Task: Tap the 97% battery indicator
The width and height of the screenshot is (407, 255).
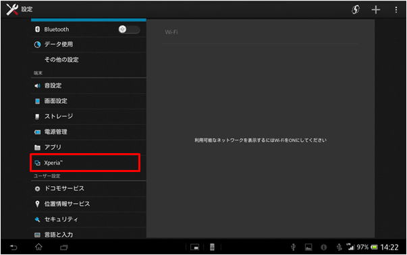Action: click(x=367, y=247)
